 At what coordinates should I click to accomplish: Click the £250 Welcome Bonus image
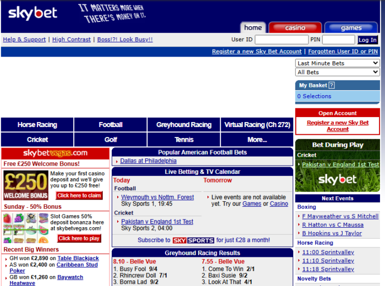pos(25,185)
